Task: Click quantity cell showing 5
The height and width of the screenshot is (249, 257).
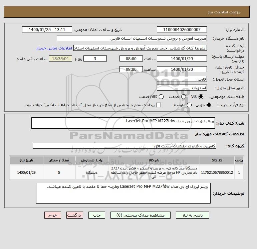Action: click(x=59, y=172)
